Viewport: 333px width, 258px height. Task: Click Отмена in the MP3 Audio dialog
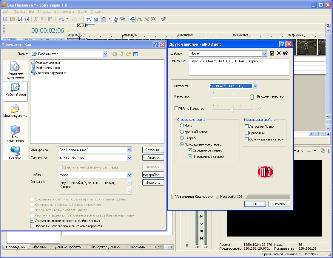click(x=279, y=204)
